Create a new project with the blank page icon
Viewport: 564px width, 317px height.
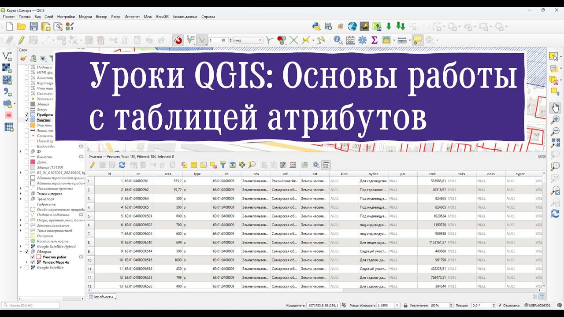tap(9, 26)
